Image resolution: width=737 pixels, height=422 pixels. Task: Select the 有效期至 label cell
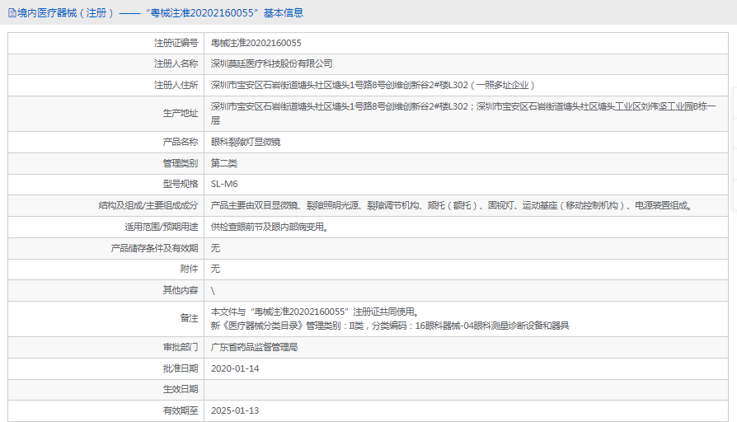pyautogui.click(x=106, y=410)
